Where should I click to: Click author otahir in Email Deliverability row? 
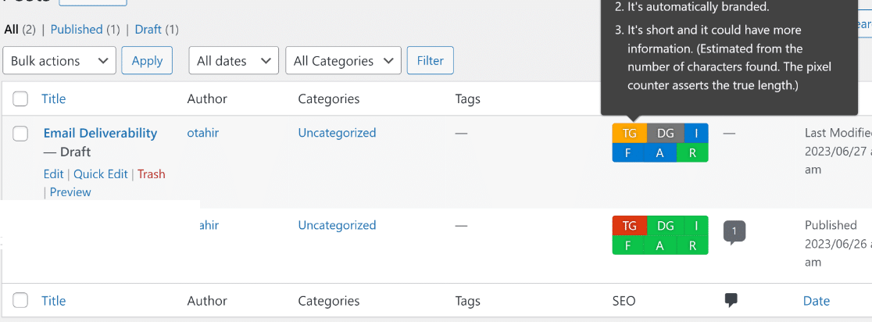203,132
